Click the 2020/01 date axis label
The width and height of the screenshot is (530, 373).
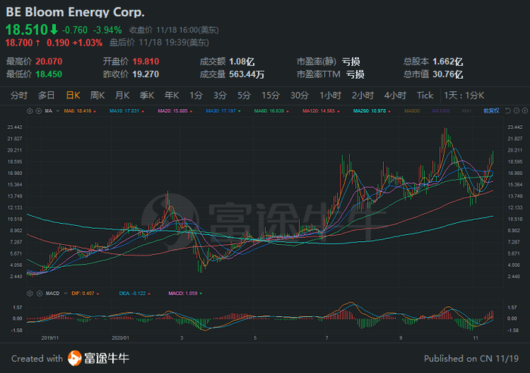[x=120, y=338]
